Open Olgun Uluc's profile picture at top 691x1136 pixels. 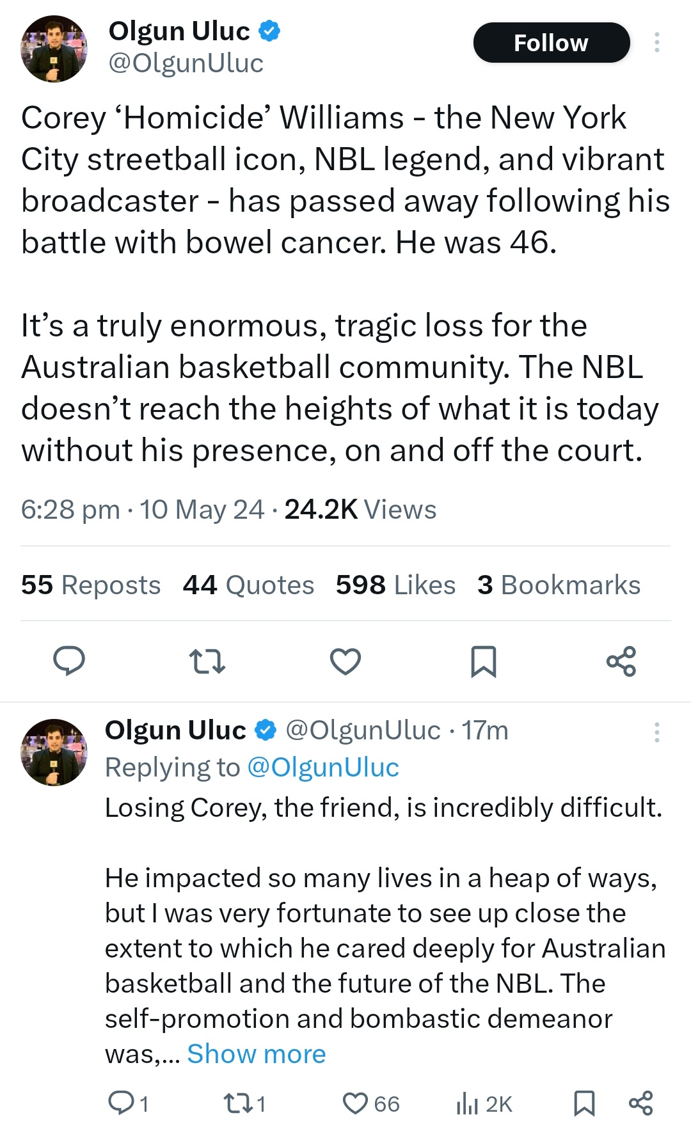point(54,49)
